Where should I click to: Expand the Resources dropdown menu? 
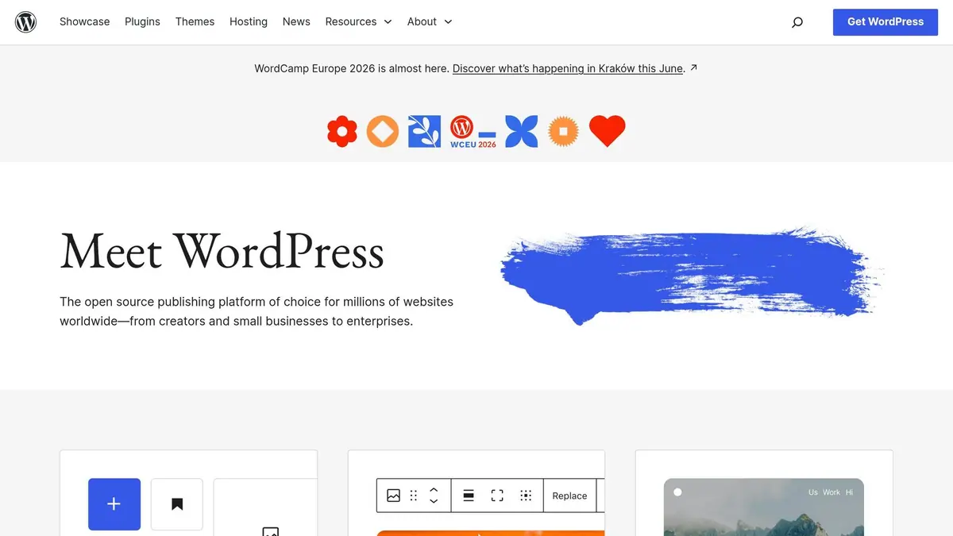click(x=358, y=21)
